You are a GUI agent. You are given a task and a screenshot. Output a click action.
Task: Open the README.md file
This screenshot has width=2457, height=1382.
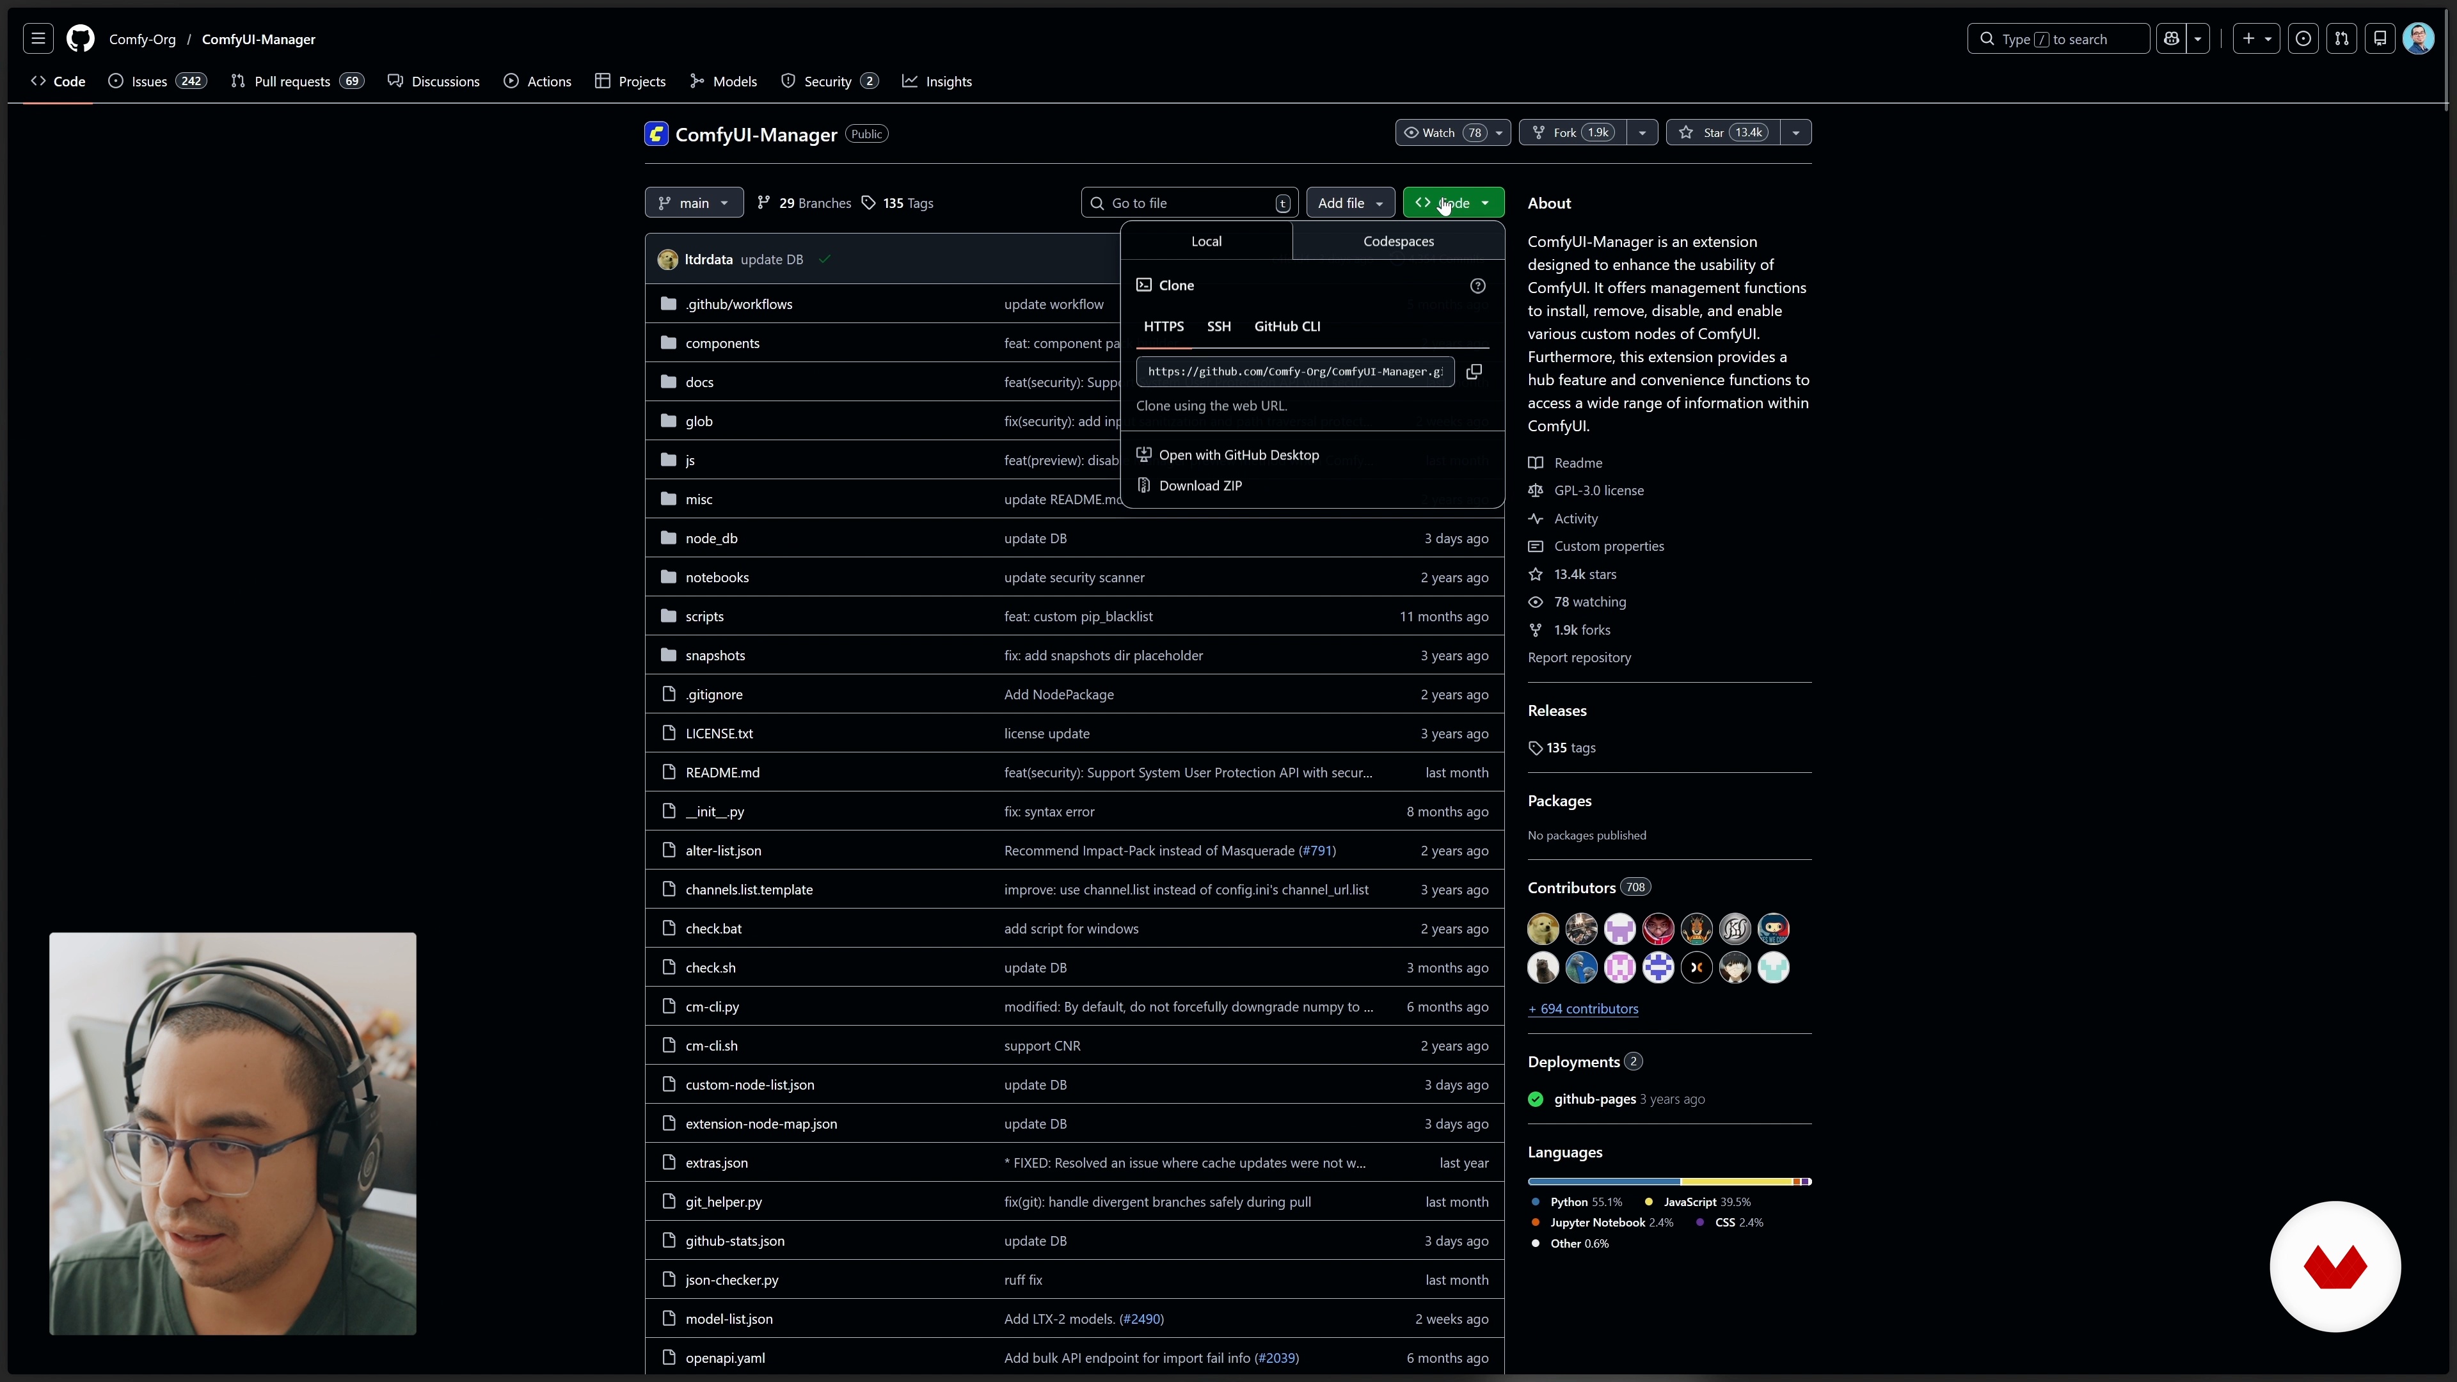tap(723, 772)
